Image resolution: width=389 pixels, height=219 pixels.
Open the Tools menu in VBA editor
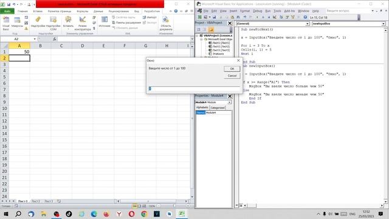(x=277, y=11)
